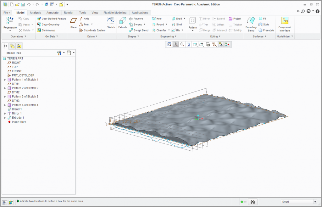Screen dimensions: 322x207
Task: Open the Smart selection filter combo box
Action: (x=299, y=202)
